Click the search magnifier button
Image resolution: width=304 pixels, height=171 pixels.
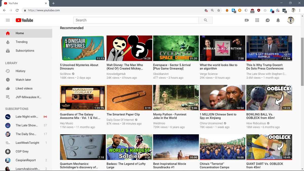[205, 20]
